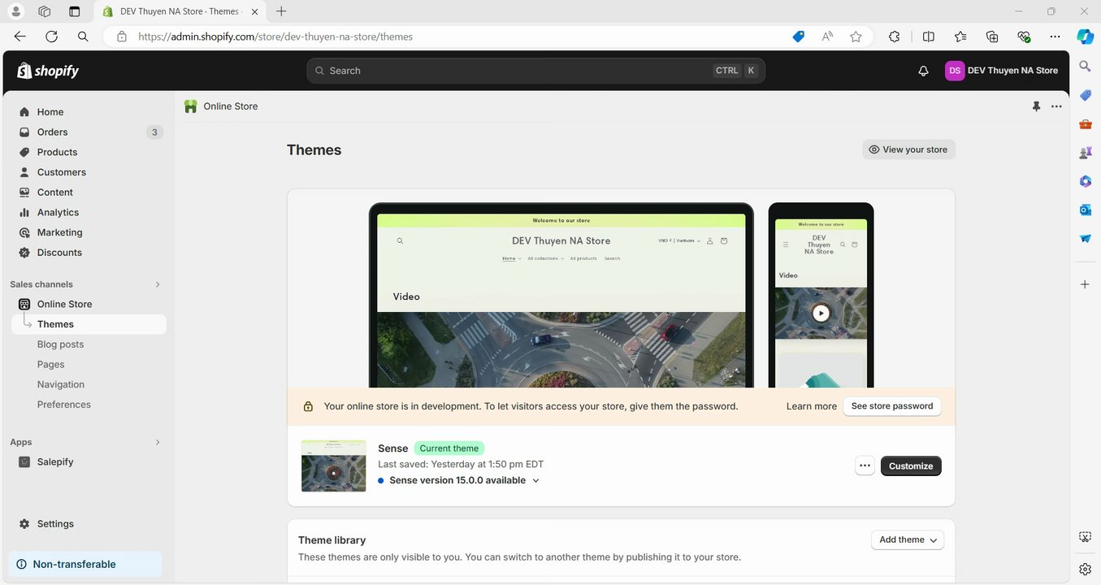The image size is (1101, 585).
Task: Toggle browser split screen icon
Action: [x=929, y=37]
